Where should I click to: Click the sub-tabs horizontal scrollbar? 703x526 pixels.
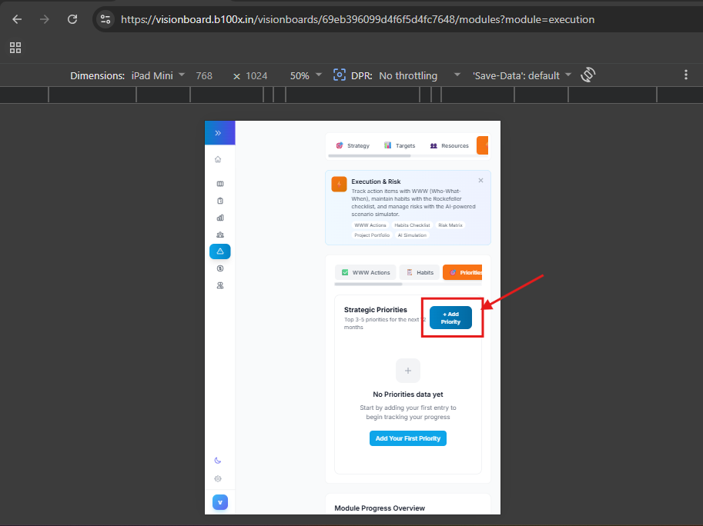click(x=369, y=284)
